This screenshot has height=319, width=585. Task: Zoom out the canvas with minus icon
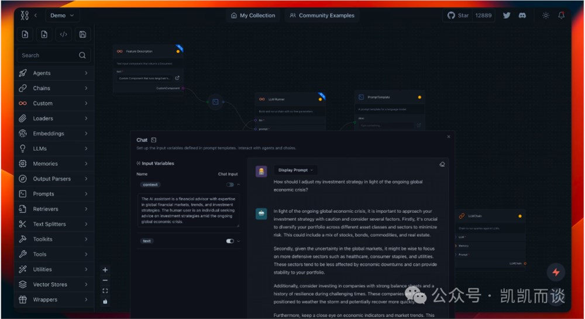click(105, 280)
